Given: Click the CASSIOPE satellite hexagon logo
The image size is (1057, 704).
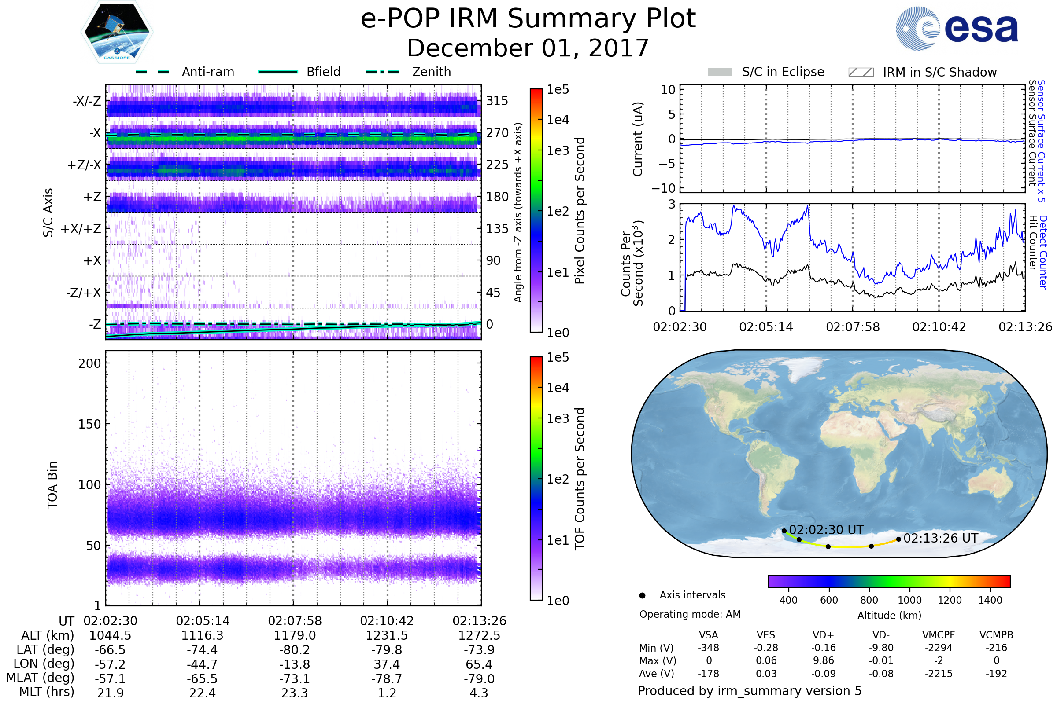Looking at the screenshot, I should pos(117,32).
